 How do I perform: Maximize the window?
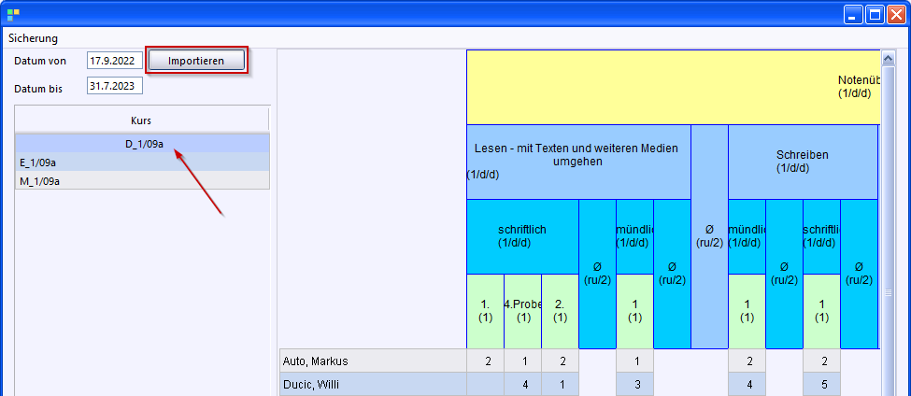(875, 15)
